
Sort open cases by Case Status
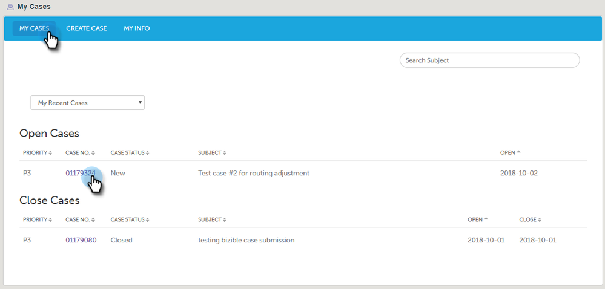[130, 153]
